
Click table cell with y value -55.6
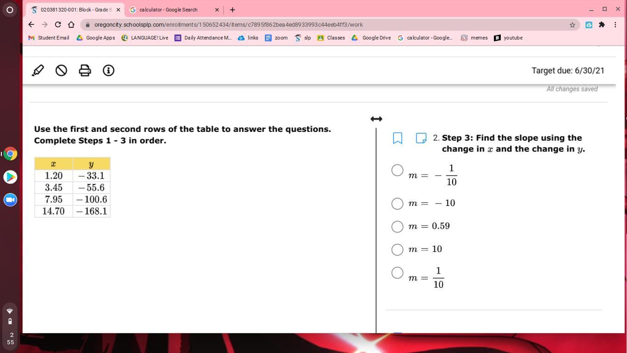click(x=91, y=188)
